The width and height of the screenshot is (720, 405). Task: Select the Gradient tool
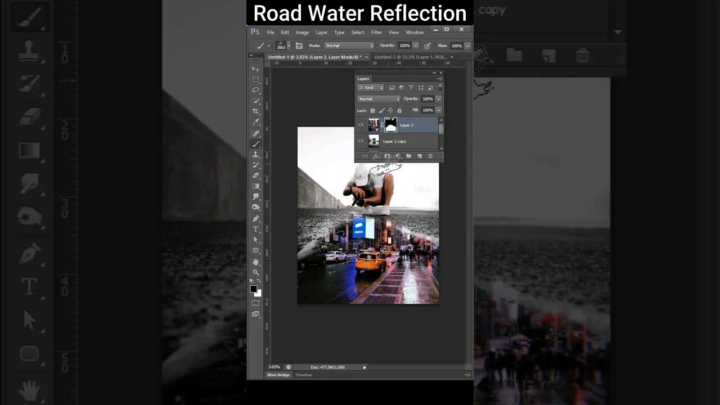(x=255, y=186)
